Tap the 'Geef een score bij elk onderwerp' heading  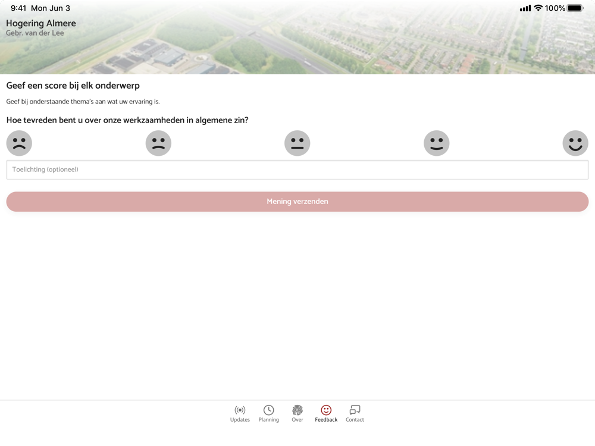tap(73, 86)
